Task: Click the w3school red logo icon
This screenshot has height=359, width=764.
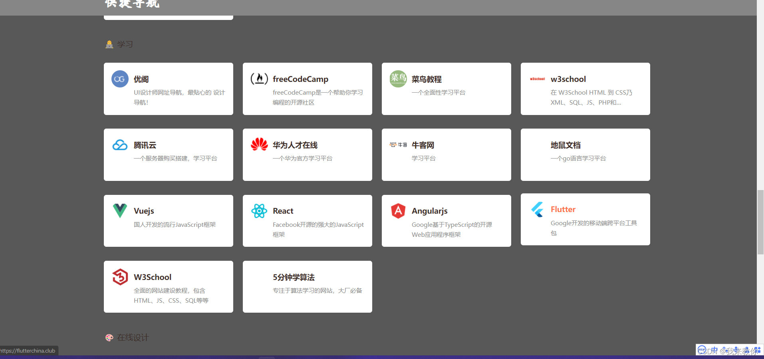Action: (537, 79)
